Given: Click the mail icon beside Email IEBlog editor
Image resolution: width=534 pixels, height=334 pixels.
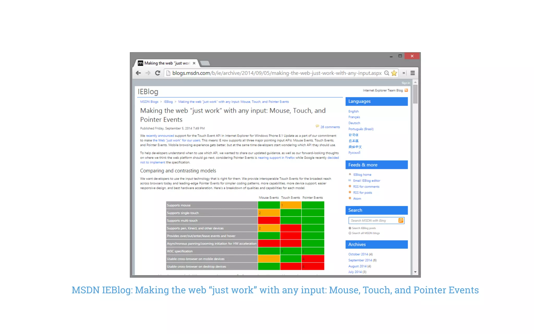Looking at the screenshot, I should coord(350,180).
